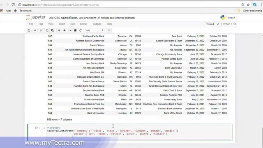Reload the browser page
This screenshot has width=263, height=148.
coord(13,5)
